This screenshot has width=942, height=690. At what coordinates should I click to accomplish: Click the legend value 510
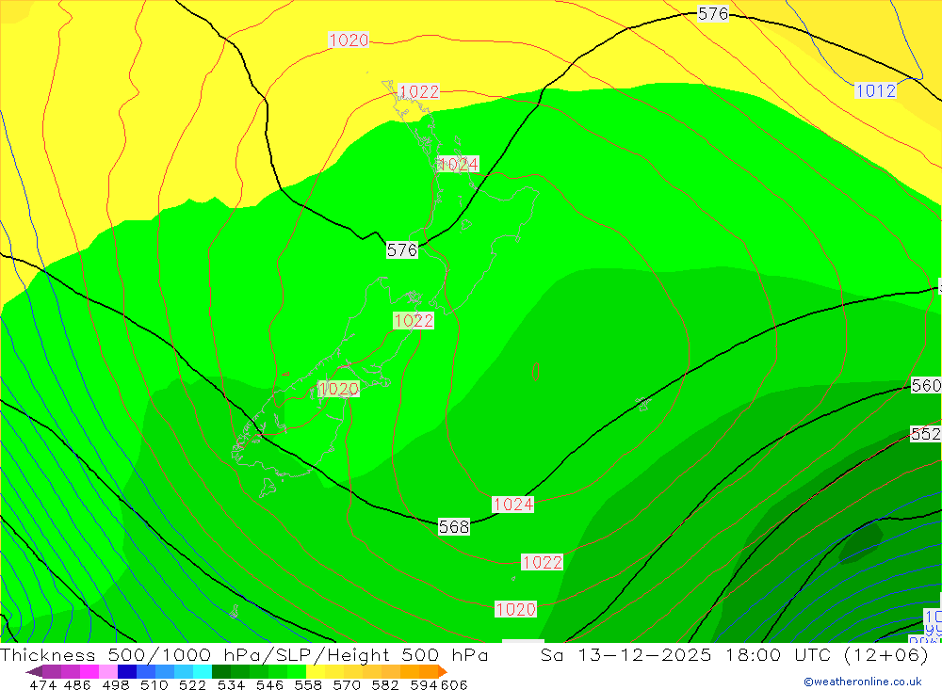click(154, 684)
